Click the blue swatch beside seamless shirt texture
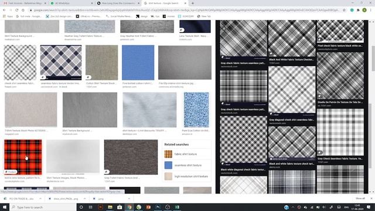The image size is (375, 211). tap(168, 165)
